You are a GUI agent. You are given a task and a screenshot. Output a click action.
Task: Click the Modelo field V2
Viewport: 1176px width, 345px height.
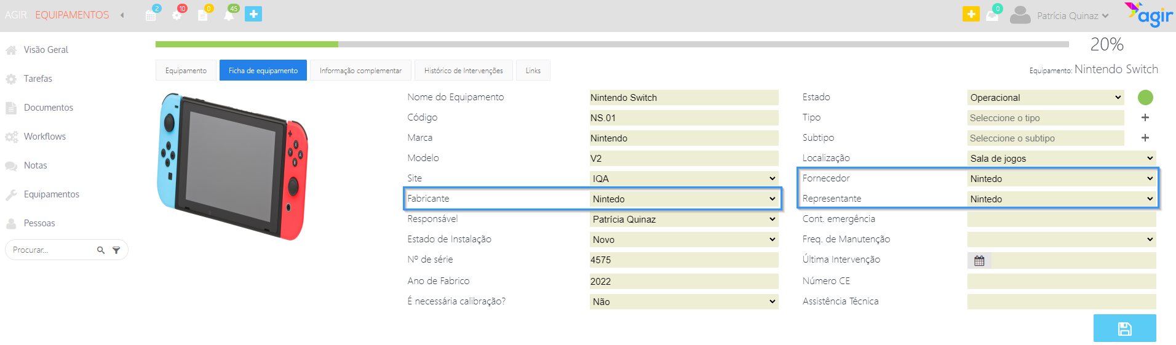tap(684, 158)
